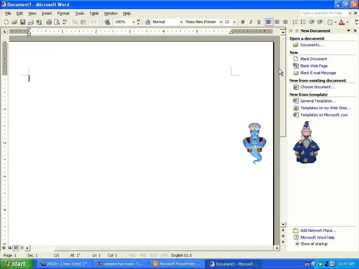Click the Decrease Indent icon

point(312,22)
